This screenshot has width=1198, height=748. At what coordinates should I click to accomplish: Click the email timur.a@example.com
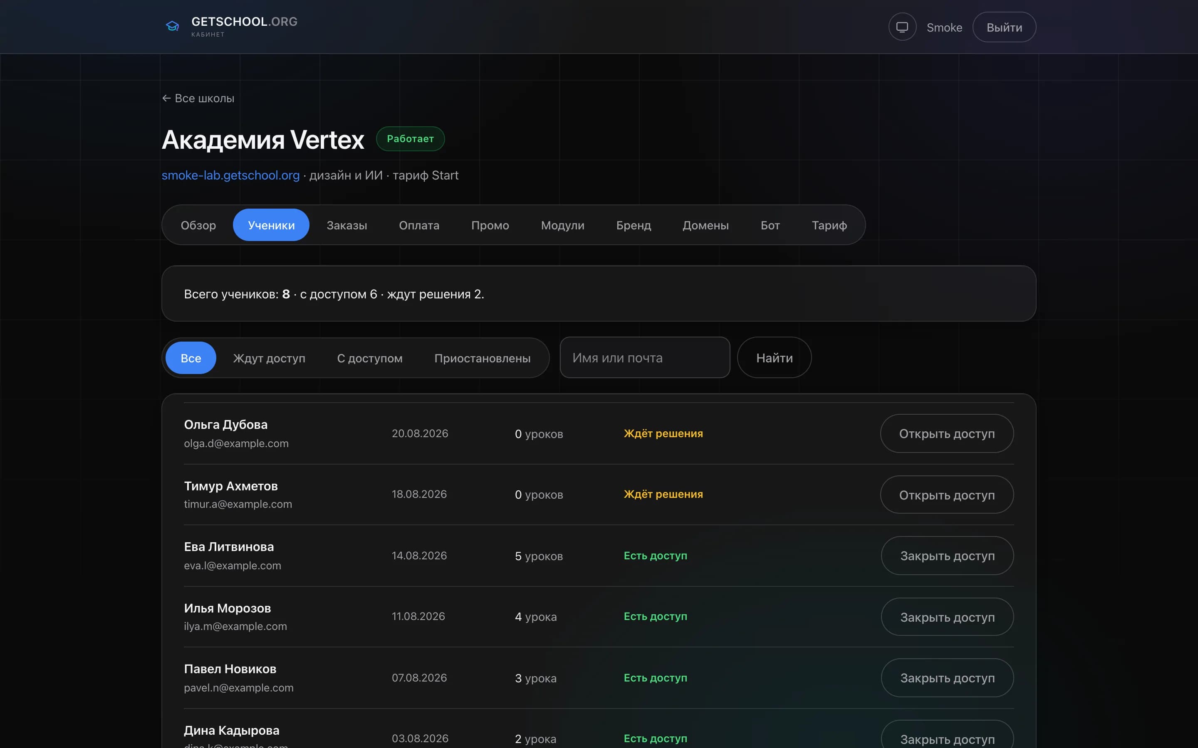coord(238,504)
